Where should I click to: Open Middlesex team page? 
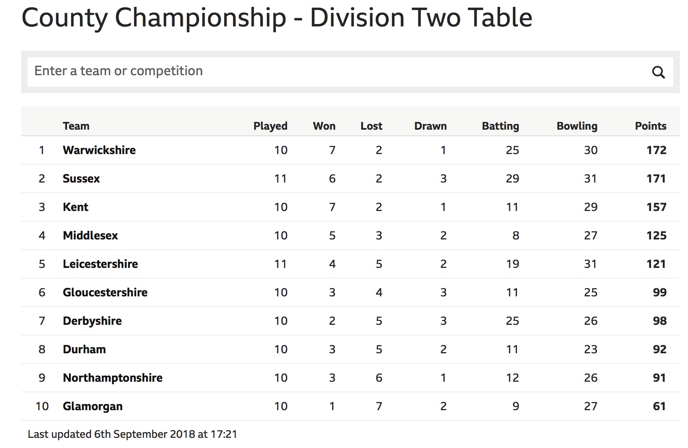[90, 235]
